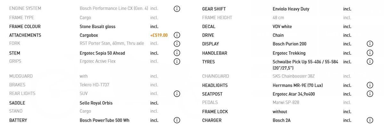Click the Selle Royal Orbis saddle option
This screenshot has width=384, height=129.
click(x=96, y=103)
